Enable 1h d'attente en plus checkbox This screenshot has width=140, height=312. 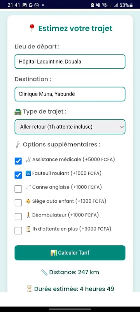[18, 230]
